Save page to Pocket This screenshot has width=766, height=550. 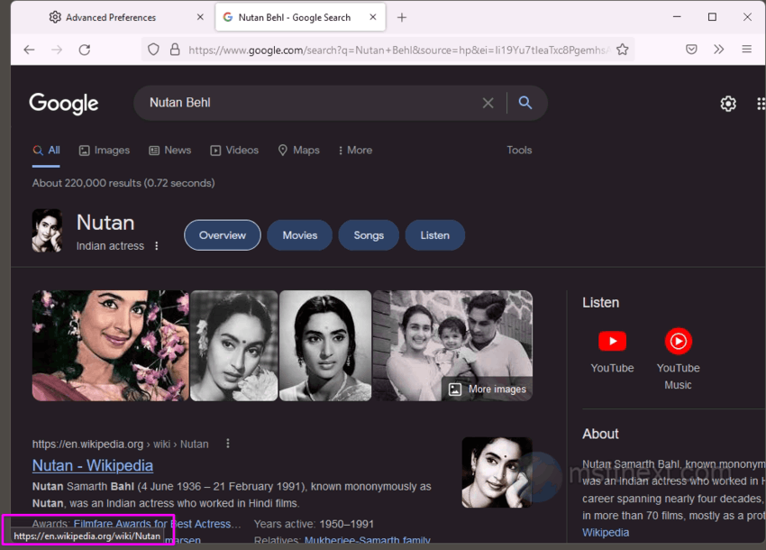[691, 50]
